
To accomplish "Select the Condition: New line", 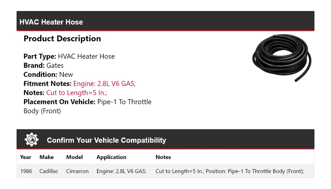I will coord(48,74).
